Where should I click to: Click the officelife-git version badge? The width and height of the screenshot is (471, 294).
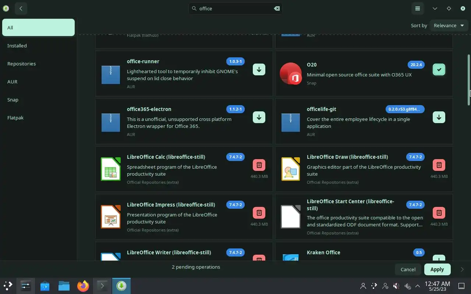tap(405, 109)
